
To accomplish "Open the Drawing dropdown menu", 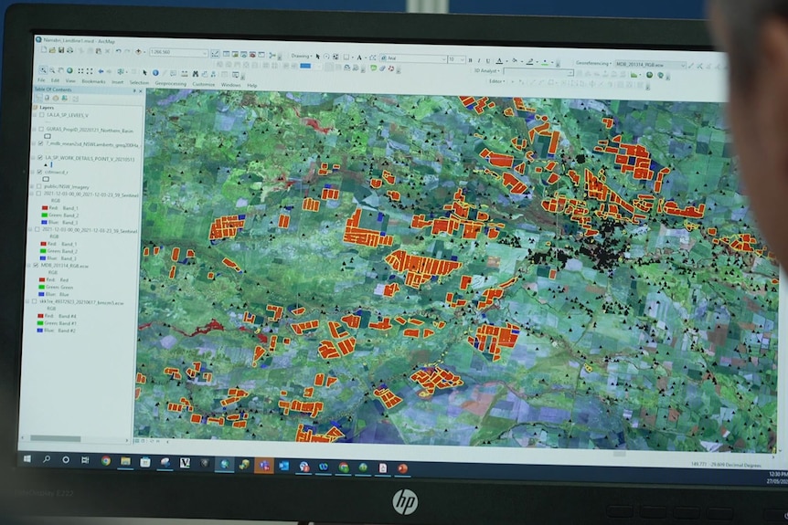I will click(x=301, y=57).
